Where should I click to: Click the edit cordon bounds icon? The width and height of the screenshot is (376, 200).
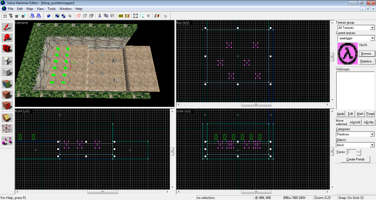(127, 16)
